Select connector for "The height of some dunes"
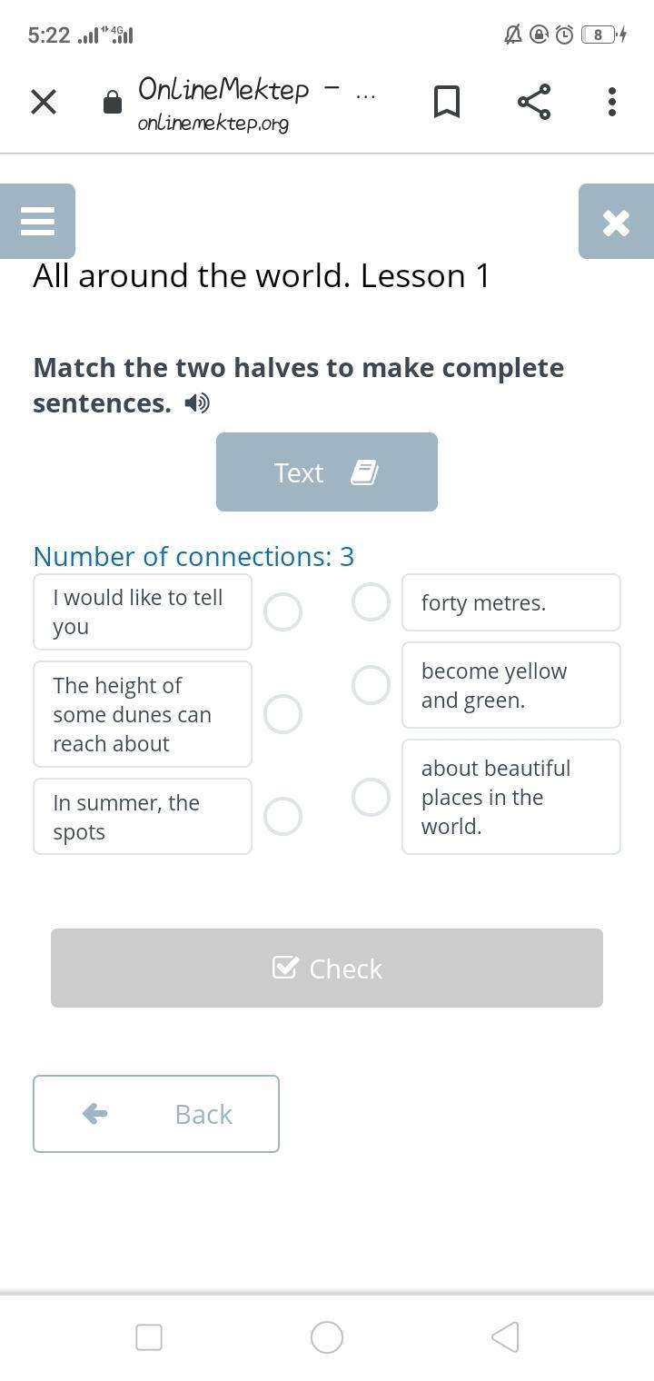The width and height of the screenshot is (654, 1381). (282, 714)
